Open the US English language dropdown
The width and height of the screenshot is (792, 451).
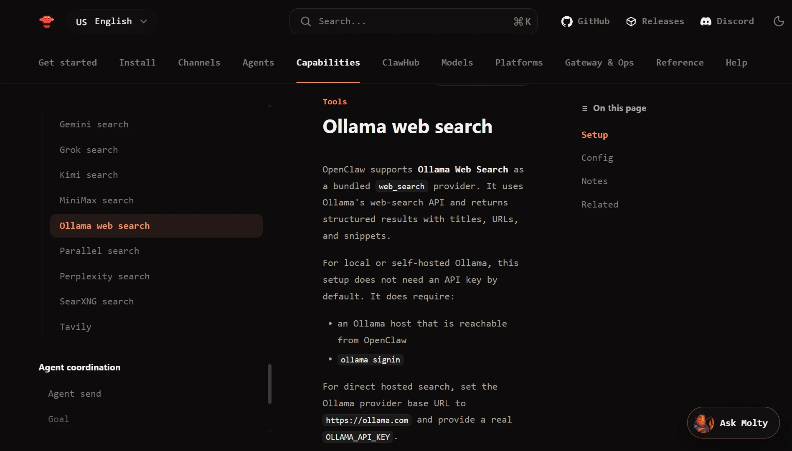[112, 21]
